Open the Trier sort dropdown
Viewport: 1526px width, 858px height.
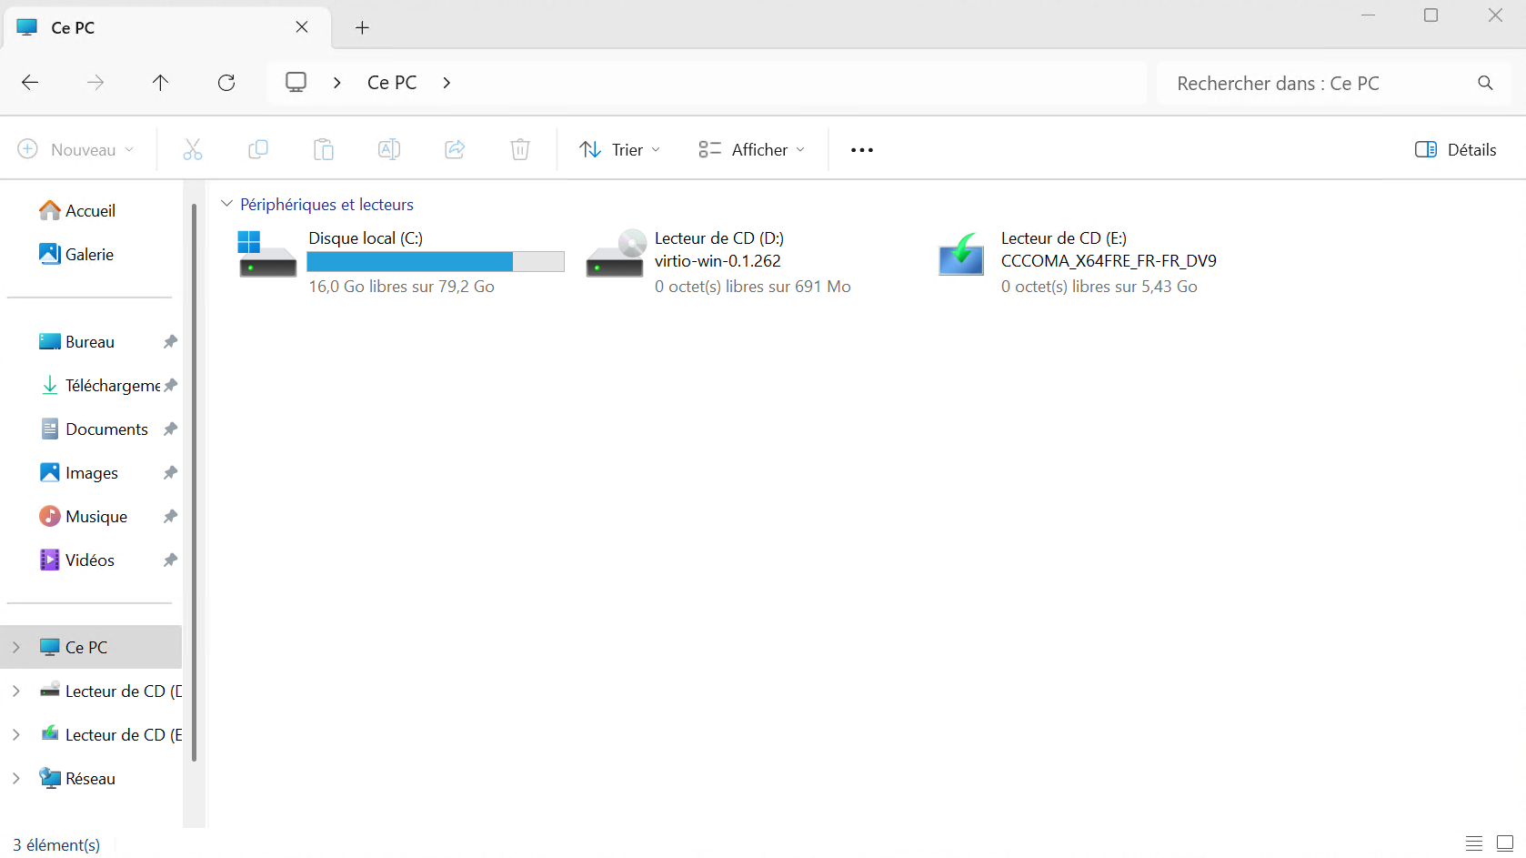[x=620, y=149]
